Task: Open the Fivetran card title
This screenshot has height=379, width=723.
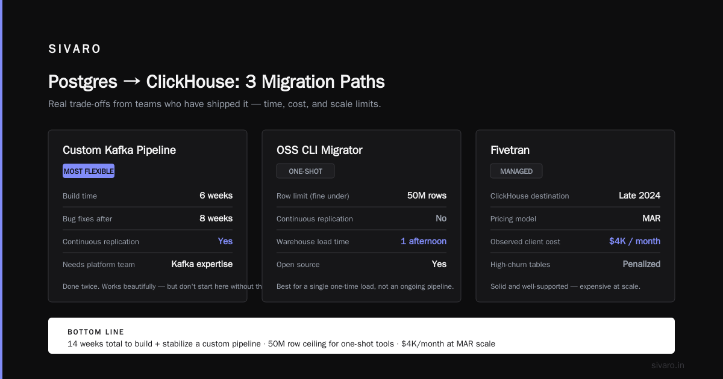Action: click(510, 150)
